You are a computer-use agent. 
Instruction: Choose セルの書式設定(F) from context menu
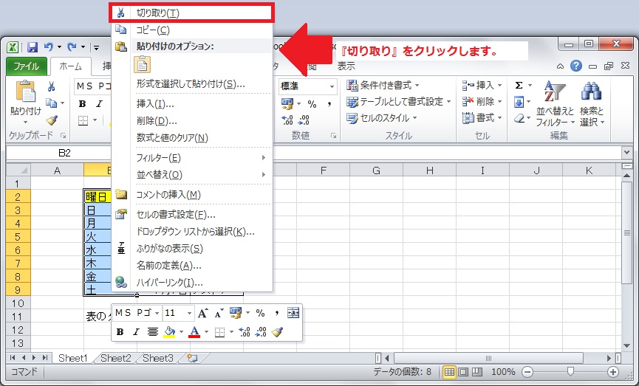point(191,215)
